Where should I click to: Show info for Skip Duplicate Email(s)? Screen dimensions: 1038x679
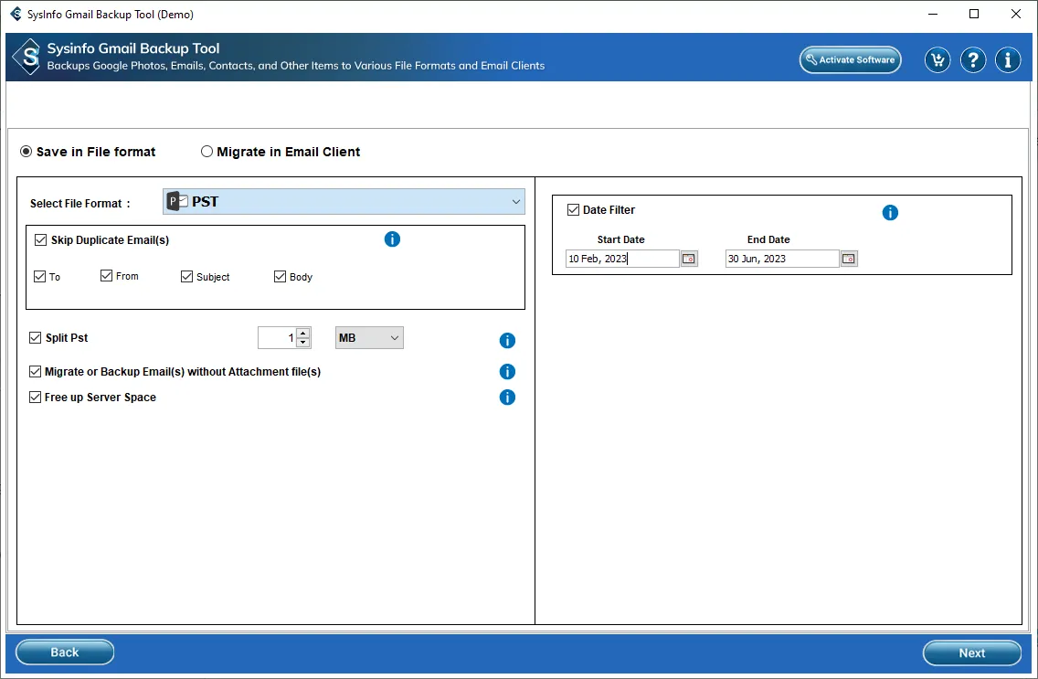coord(392,239)
